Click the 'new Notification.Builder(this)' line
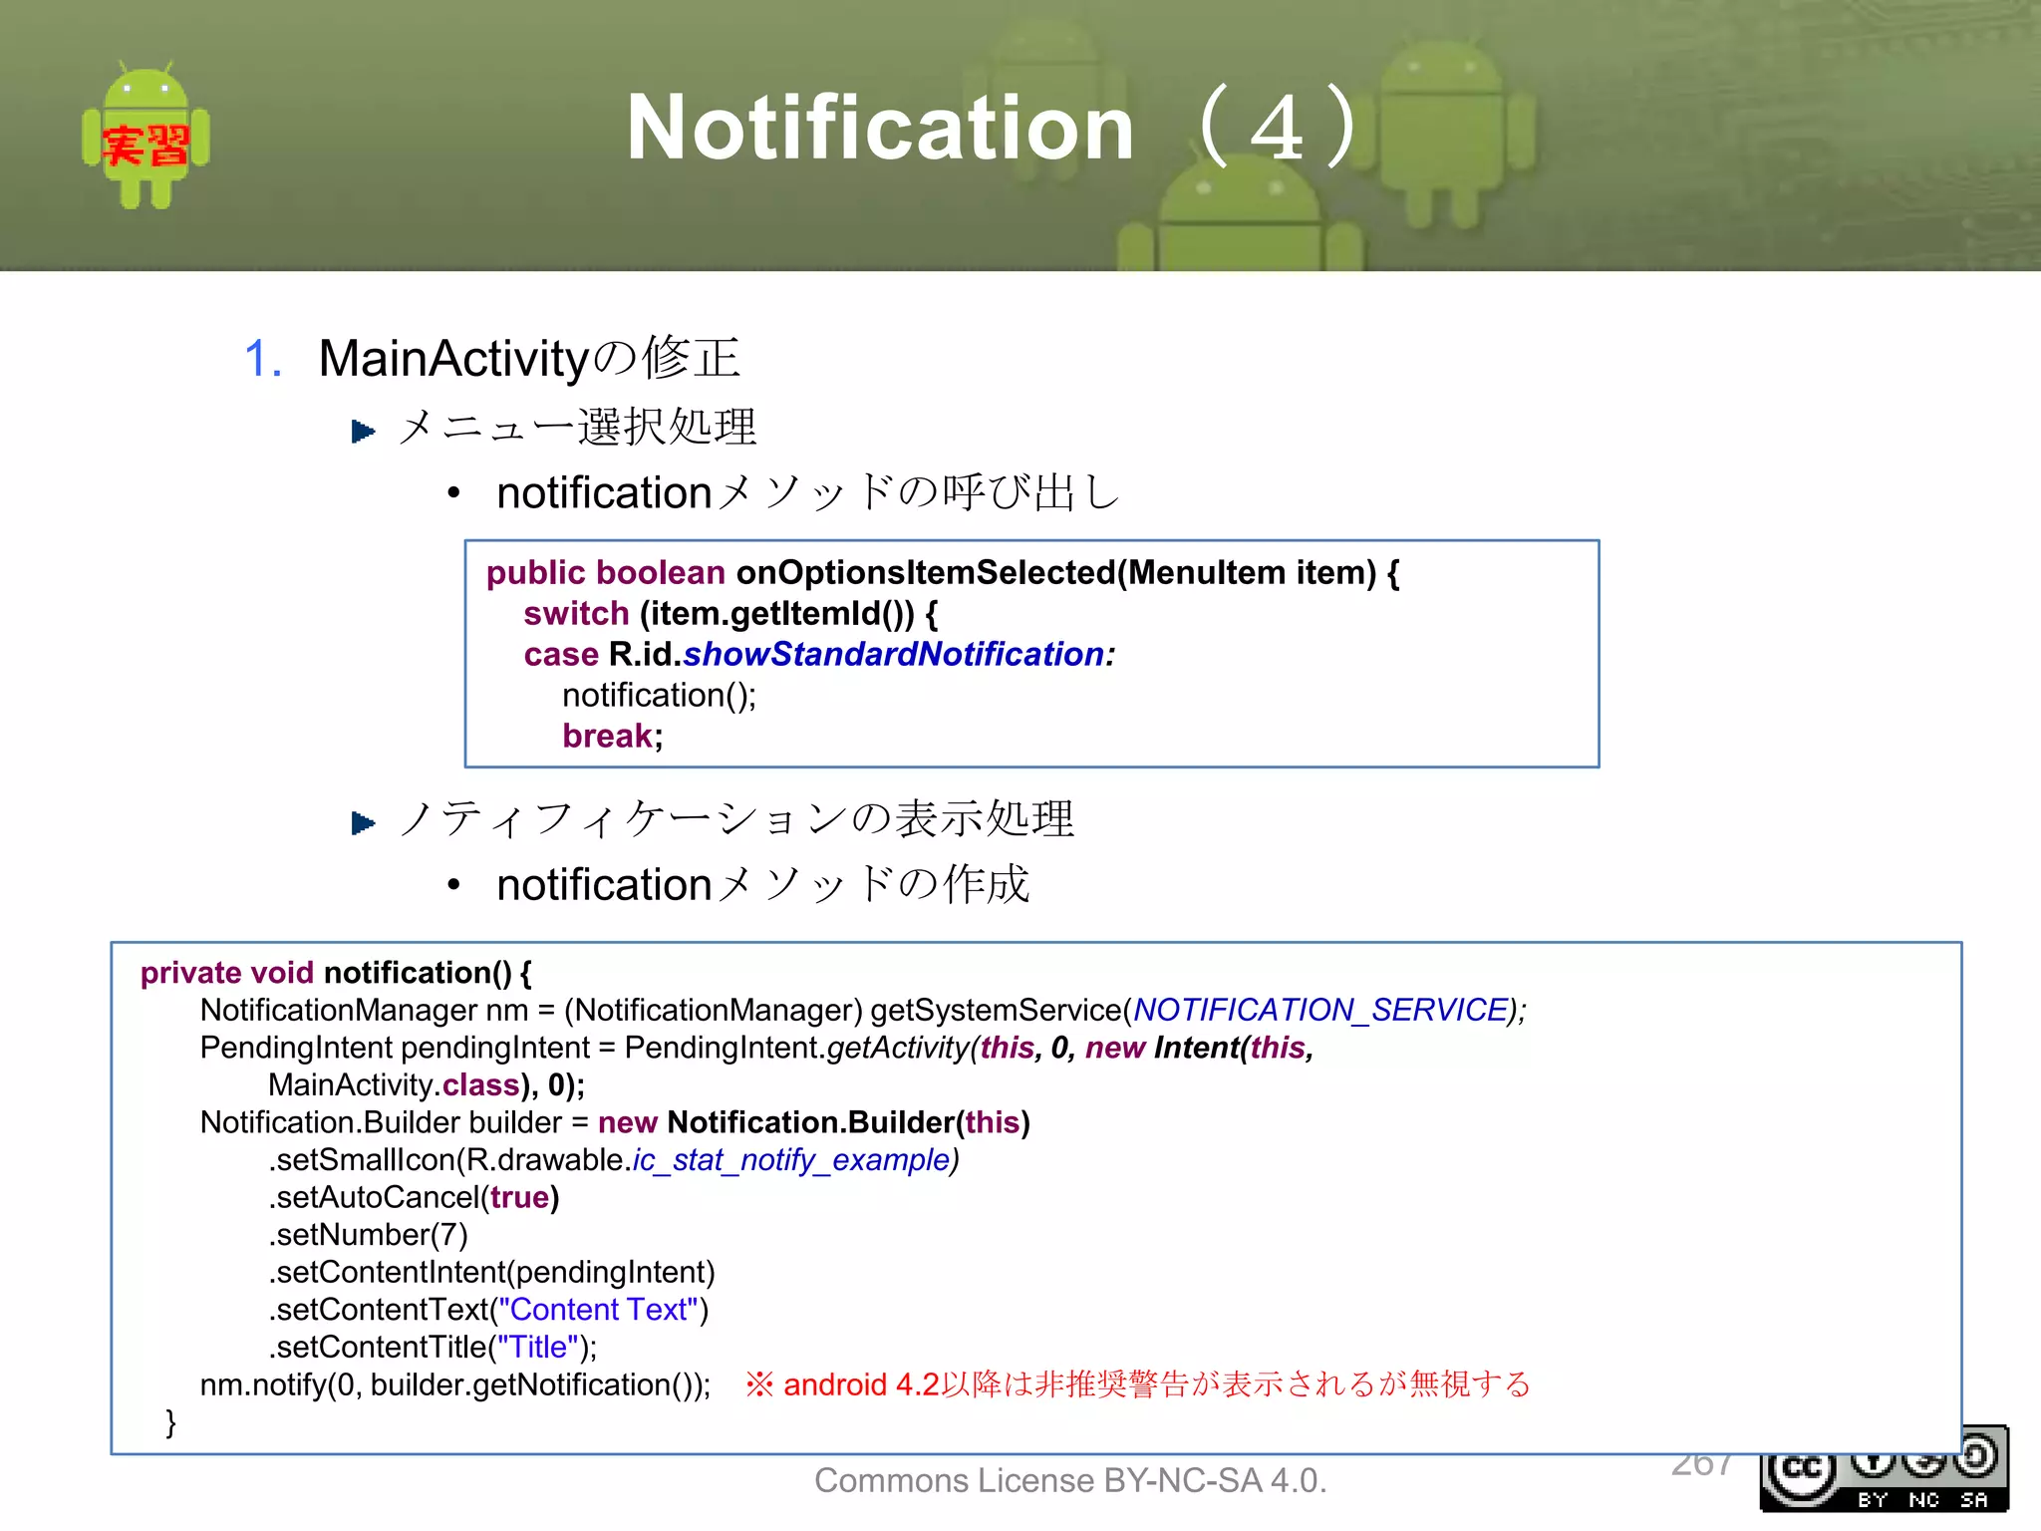 [x=615, y=1123]
